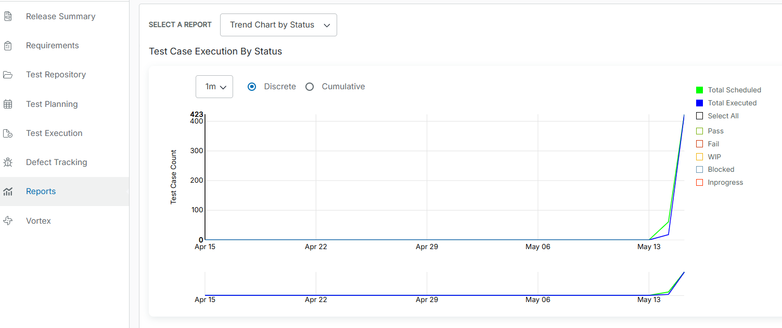The height and width of the screenshot is (328, 782).
Task: Open Test Repository folder icon
Action: tap(8, 74)
